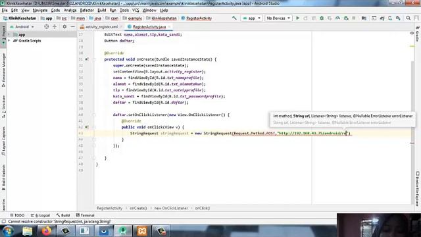Run the app with green play button

[x=297, y=18]
